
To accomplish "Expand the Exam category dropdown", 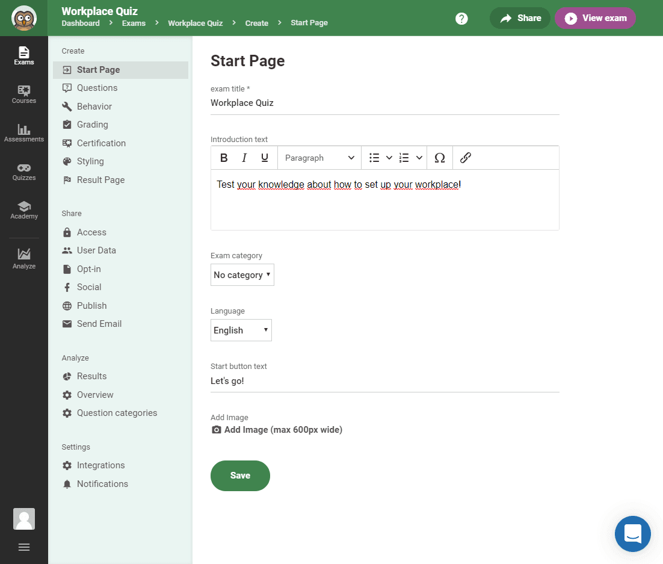I will point(242,275).
